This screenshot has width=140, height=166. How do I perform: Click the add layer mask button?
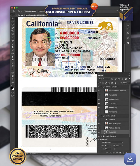(114, 153)
